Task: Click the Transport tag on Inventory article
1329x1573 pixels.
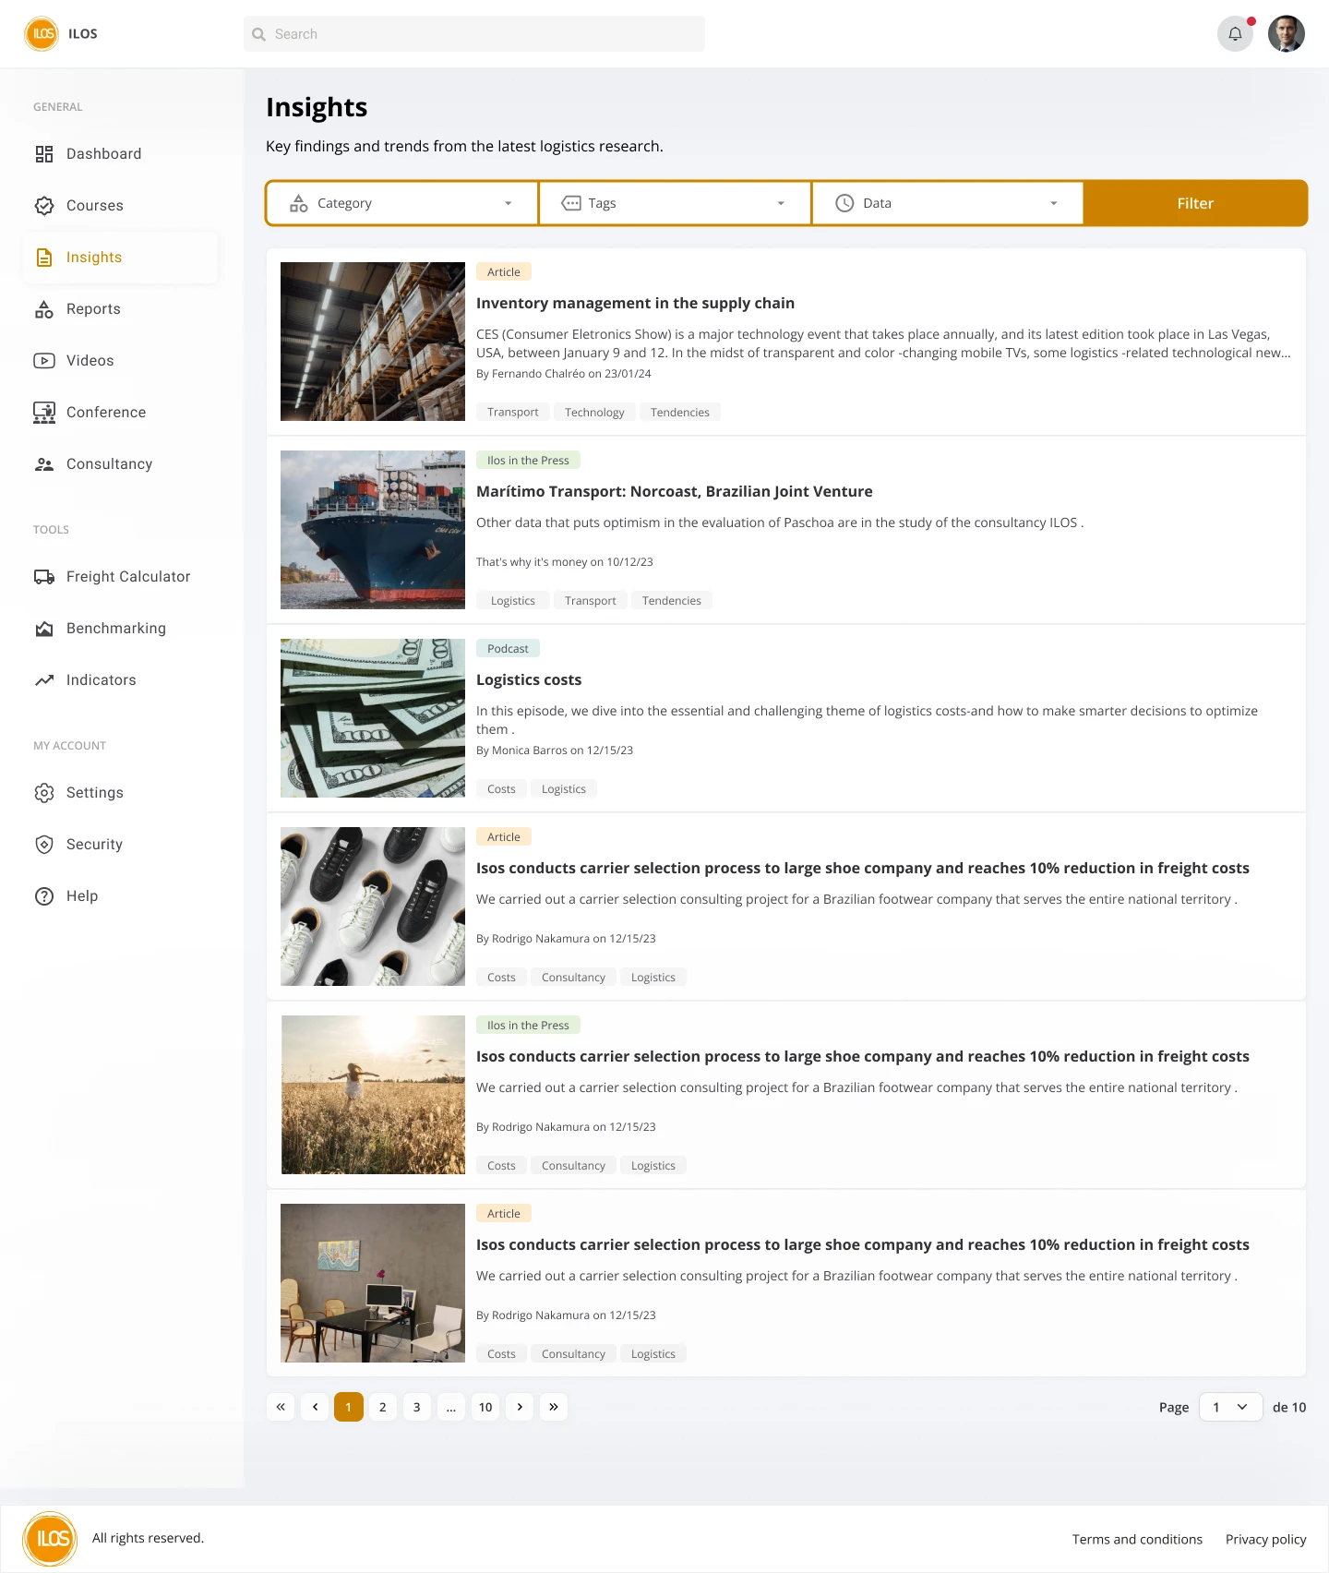Action: (513, 412)
